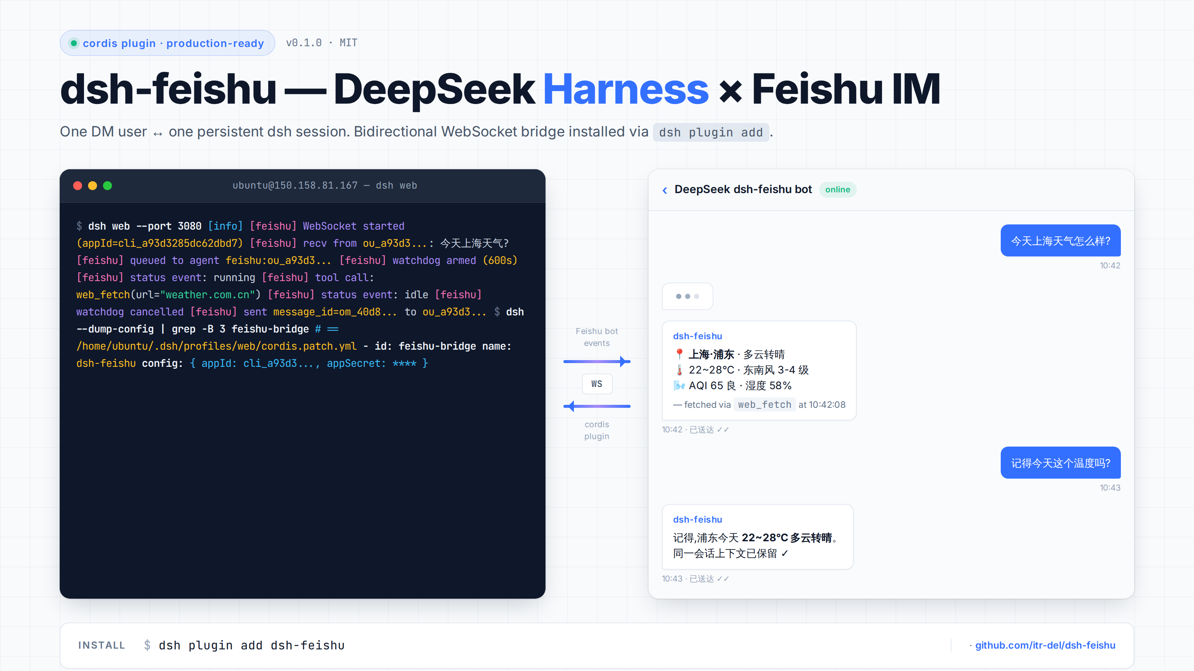1194x671 pixels.
Task: Click the online status pill
Action: 838,189
